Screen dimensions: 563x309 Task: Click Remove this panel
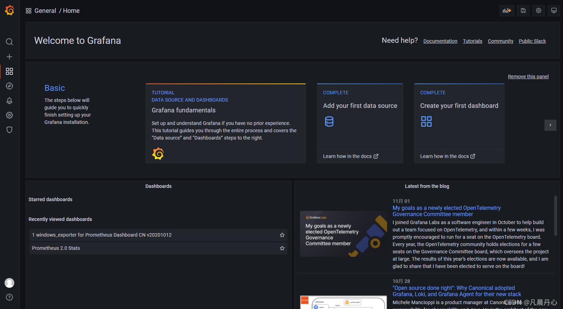point(528,77)
